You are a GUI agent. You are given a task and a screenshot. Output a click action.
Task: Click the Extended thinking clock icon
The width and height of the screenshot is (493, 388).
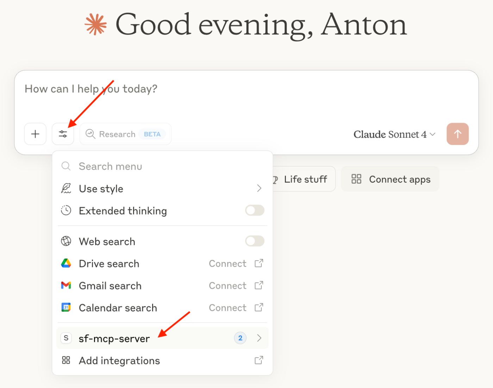[x=66, y=210]
